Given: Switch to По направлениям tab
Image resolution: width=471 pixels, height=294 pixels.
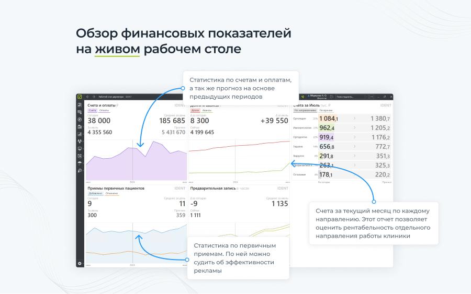Looking at the screenshot, I should 305,111.
